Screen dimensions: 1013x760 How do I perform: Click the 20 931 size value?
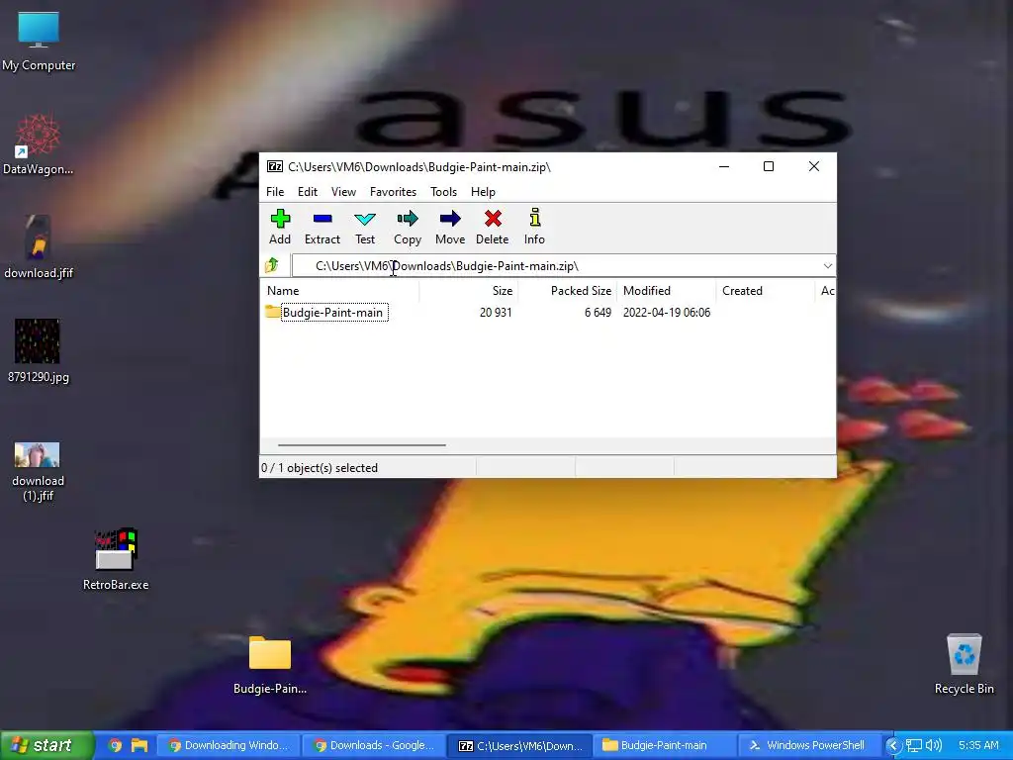click(496, 313)
